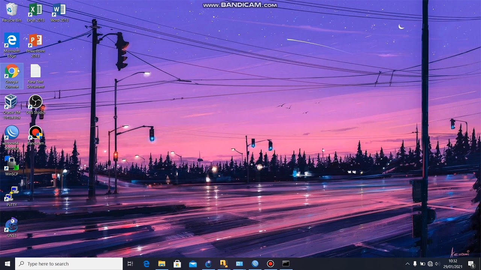Select the OBS Studio desktop shortcut
Viewport: 481px width, 270px height.
(x=35, y=105)
